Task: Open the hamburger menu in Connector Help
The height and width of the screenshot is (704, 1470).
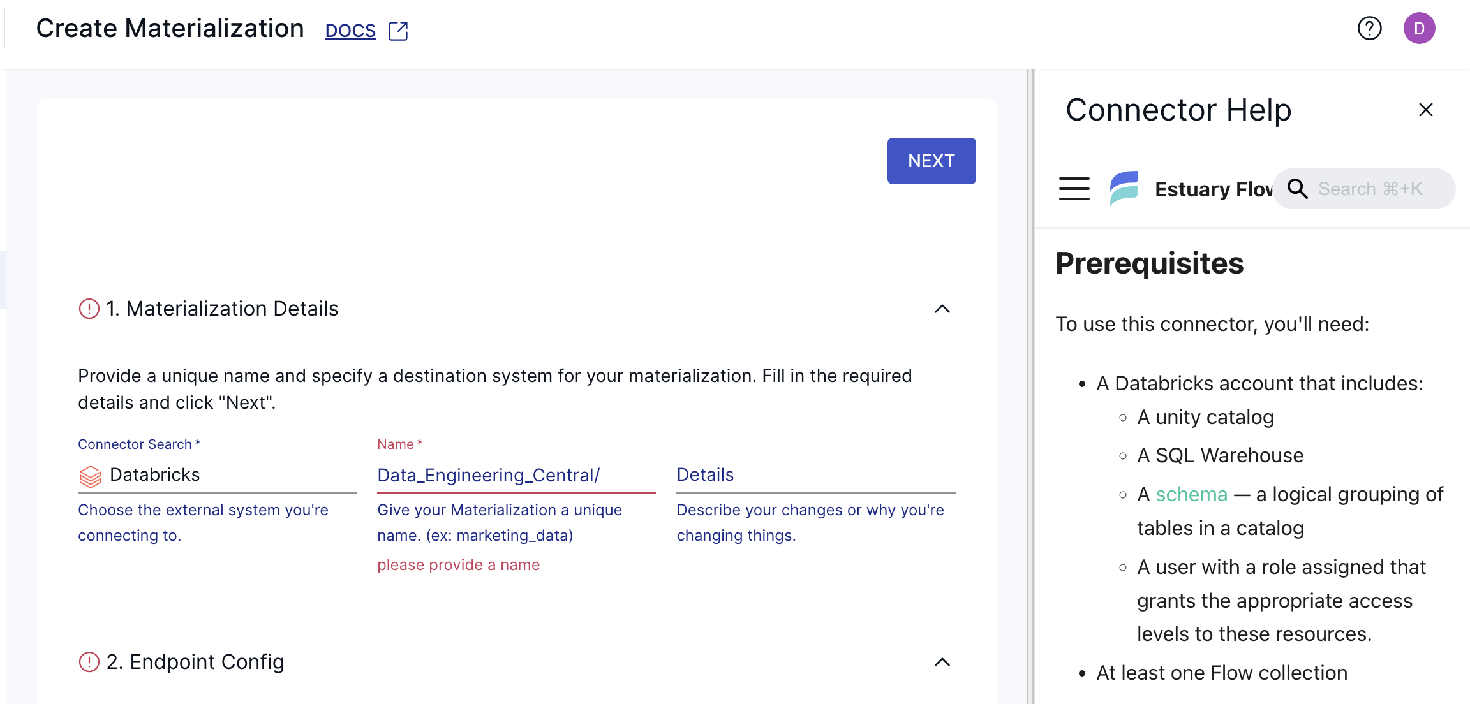Action: tap(1074, 189)
